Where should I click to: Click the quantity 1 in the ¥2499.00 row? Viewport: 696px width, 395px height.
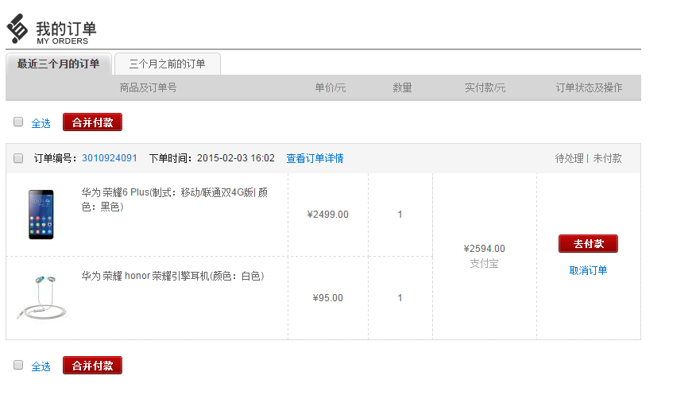tap(400, 214)
